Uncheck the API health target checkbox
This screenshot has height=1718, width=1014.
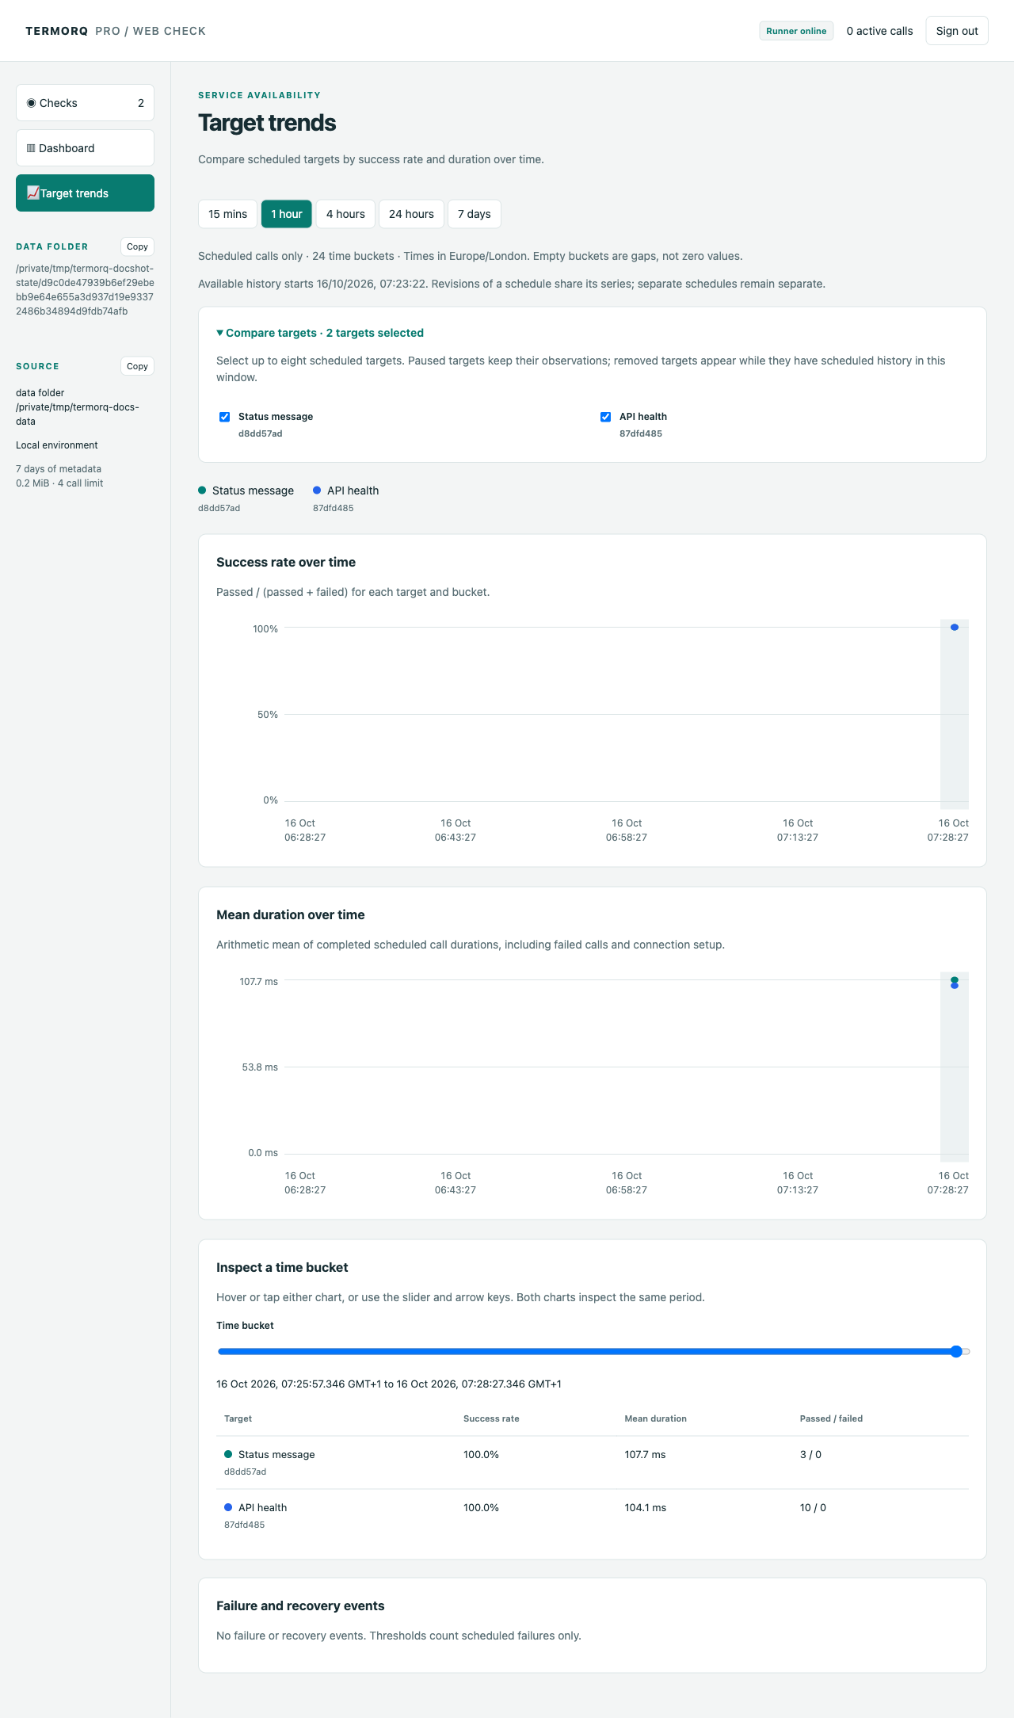point(606,417)
